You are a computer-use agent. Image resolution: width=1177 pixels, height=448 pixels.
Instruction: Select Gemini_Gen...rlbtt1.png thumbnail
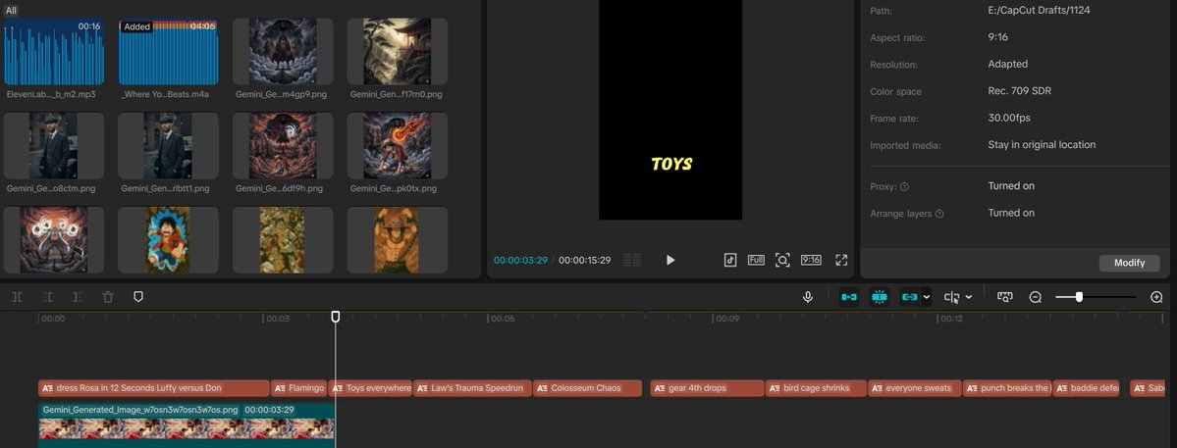[168, 146]
